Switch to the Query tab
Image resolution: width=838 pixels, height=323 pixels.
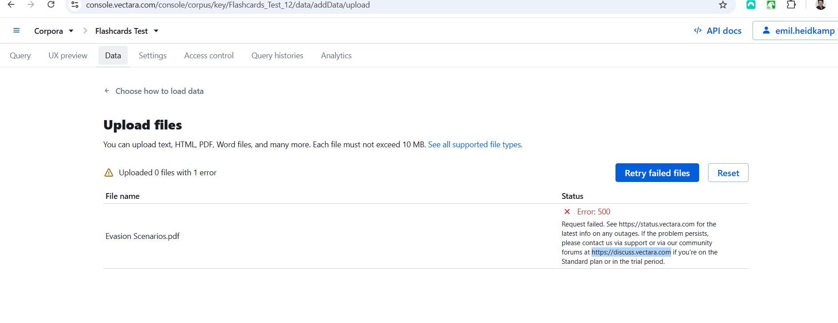coord(20,56)
